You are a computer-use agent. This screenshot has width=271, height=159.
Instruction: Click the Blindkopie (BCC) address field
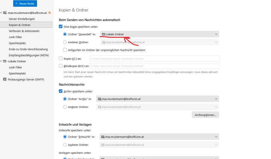(x=155, y=66)
